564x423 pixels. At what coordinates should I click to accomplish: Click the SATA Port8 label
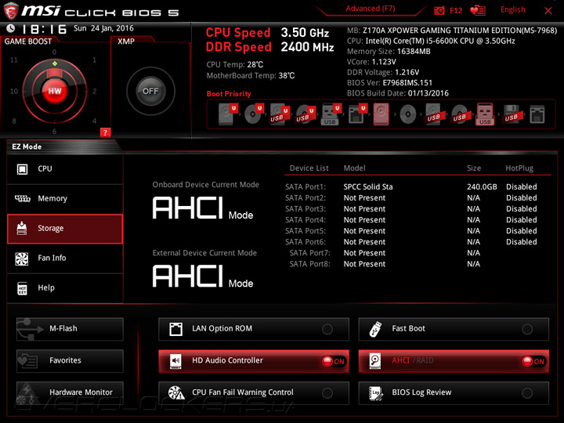(x=309, y=264)
